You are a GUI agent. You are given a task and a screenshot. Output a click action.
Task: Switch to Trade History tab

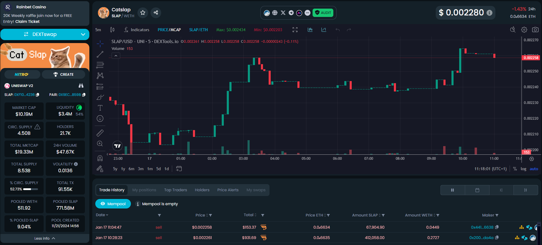pos(112,190)
